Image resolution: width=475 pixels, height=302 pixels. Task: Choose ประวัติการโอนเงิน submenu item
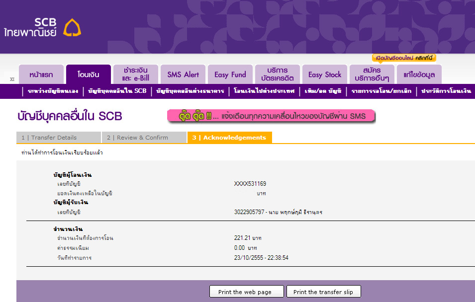[x=446, y=91]
